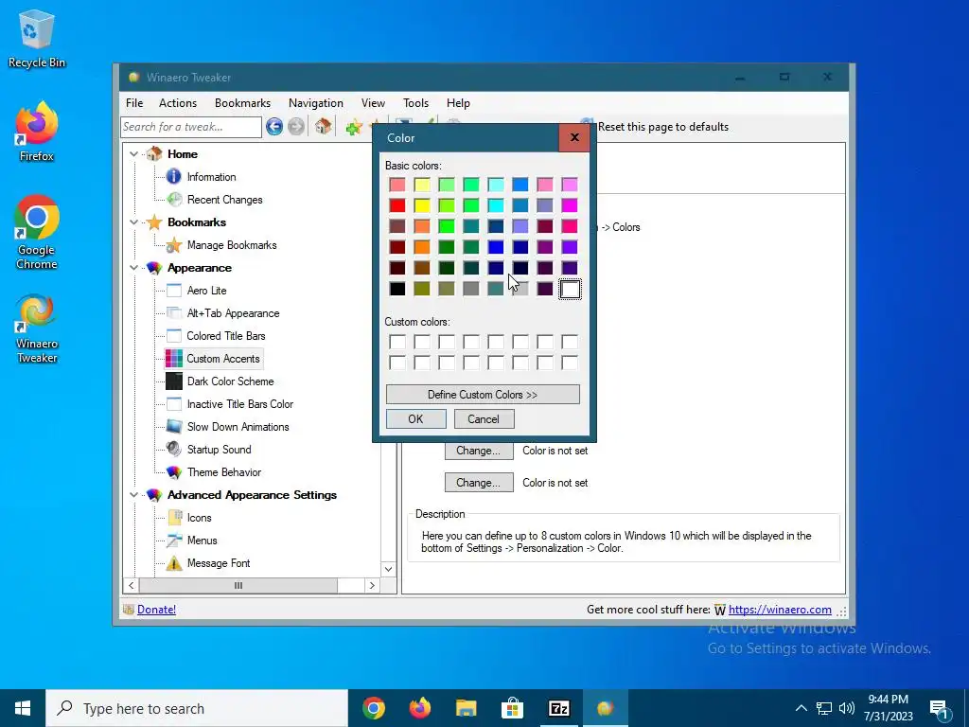
Task: Click the Aero Lite icon
Action: pyautogui.click(x=174, y=291)
